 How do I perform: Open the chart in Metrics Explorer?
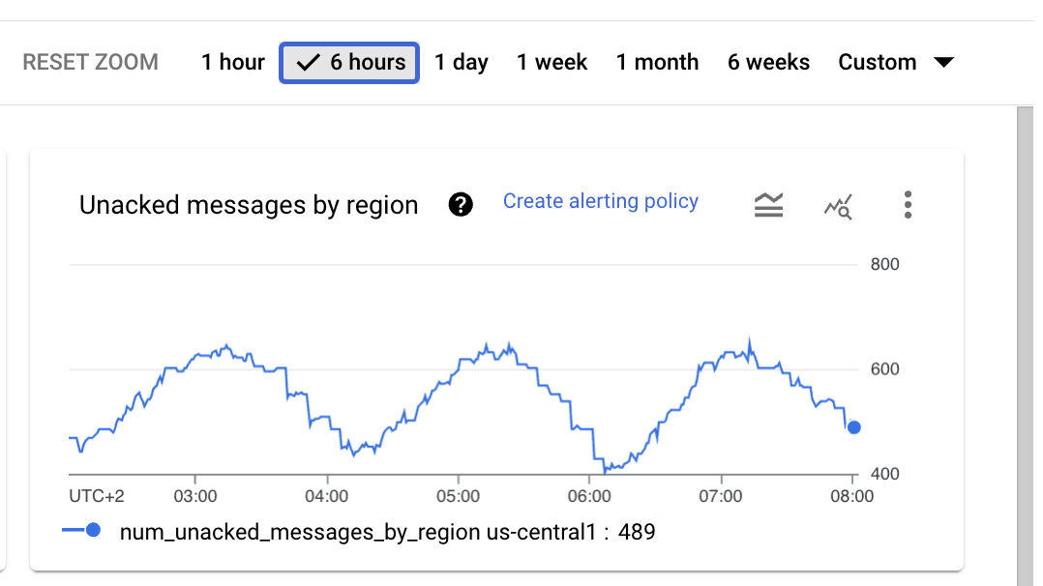838,204
